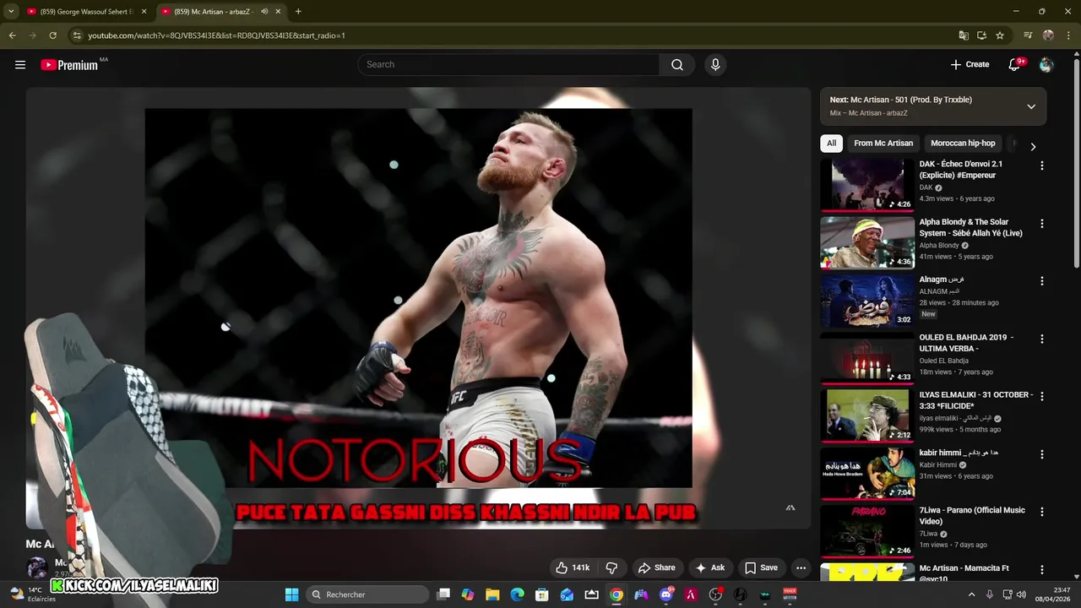Screen dimensions: 1081x608
Task: Click the Ask button
Action: (x=709, y=567)
